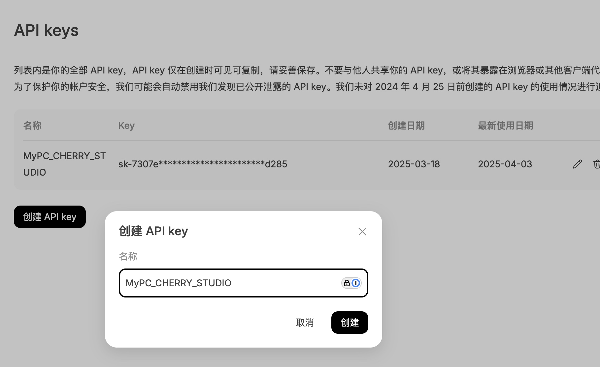Delete the key using the trash icon
Screen dimensions: 600x367
tap(596, 164)
